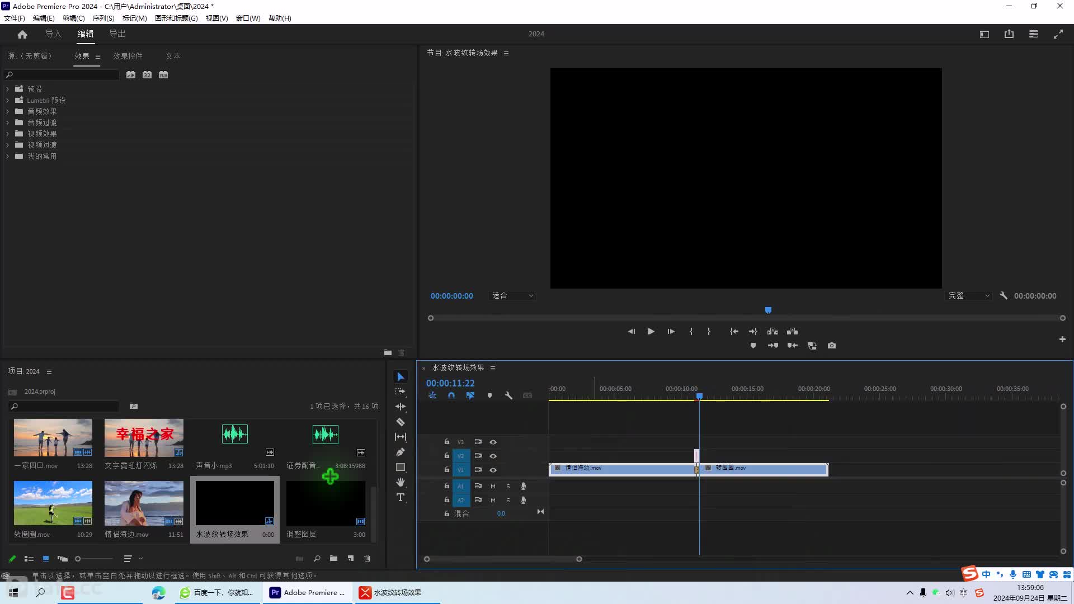Click the Mark Out bracket button
Screen dimensions: 1074x604
click(709, 332)
